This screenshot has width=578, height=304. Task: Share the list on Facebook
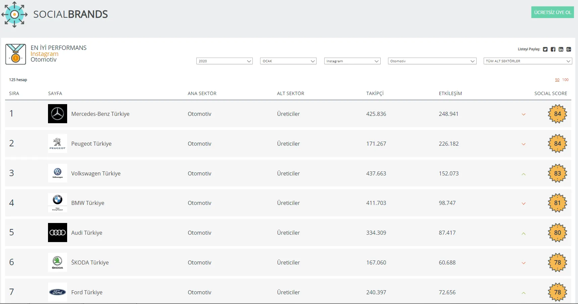pyautogui.click(x=553, y=49)
